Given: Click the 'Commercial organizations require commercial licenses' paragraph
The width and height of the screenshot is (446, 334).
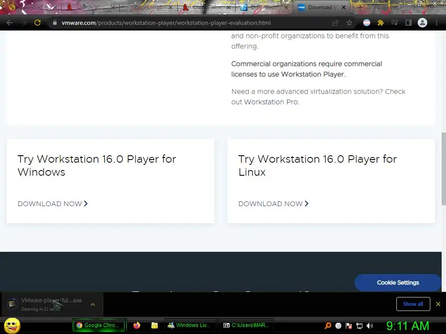Looking at the screenshot, I should tap(307, 69).
